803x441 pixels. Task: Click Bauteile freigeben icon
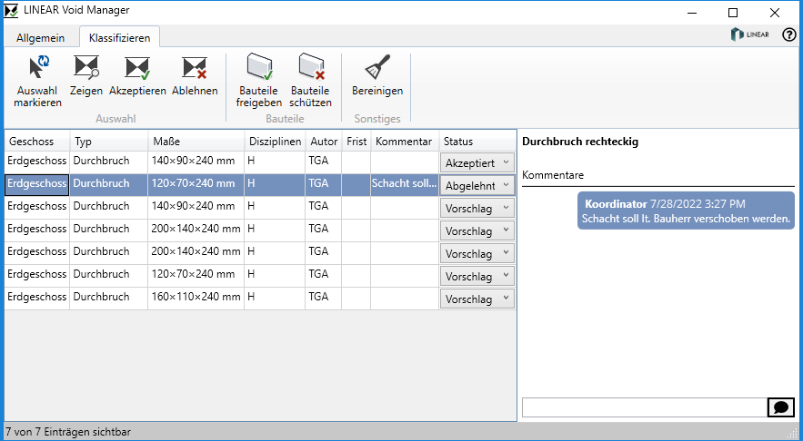(x=259, y=67)
